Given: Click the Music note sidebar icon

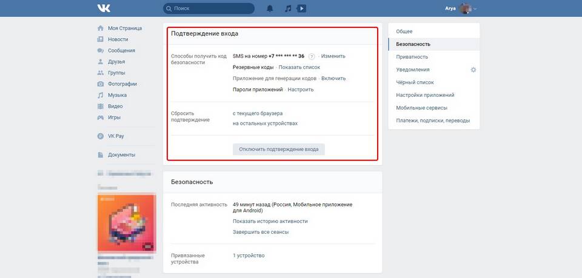Looking at the screenshot, I should coord(100,95).
